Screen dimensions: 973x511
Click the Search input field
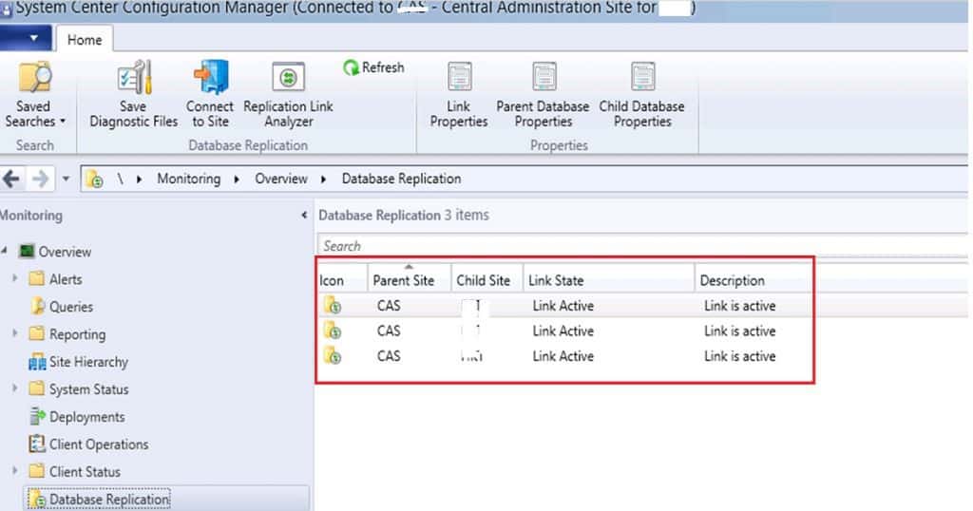click(637, 246)
